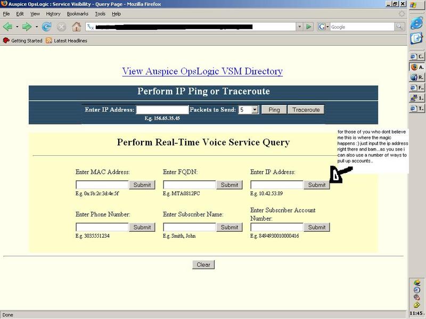This screenshot has width=426, height=319.
Task: Open the Show Desktop icon in the sidebar
Action: pos(416,38)
